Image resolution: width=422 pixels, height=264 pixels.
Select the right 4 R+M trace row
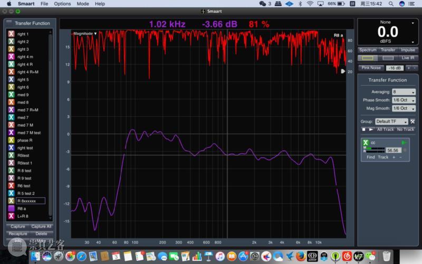(x=28, y=72)
